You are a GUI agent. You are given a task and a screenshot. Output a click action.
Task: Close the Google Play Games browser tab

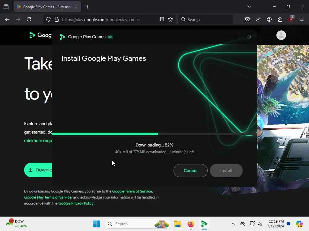coord(76,7)
